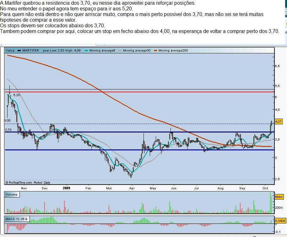Click the '3,70' annotation above the blue line
287x237 pixels.
coord(8,130)
